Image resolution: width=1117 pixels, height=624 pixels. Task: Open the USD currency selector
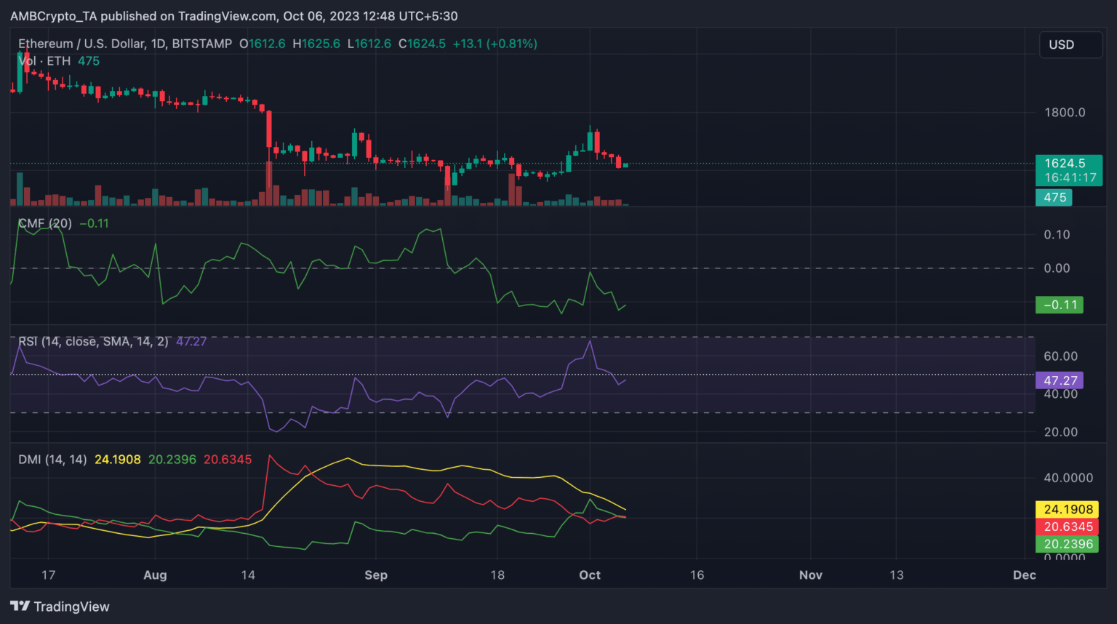[1070, 45]
